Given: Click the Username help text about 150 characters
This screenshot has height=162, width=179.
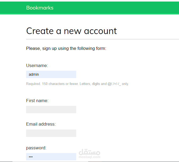Looking at the screenshot, I should pos(77,84).
